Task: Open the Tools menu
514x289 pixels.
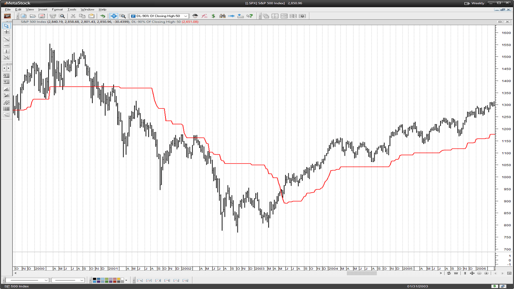Action: click(72, 9)
